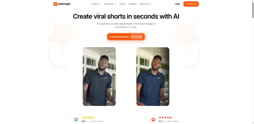Go to the Pricing page
The width and height of the screenshot is (254, 124).
coord(122,4)
